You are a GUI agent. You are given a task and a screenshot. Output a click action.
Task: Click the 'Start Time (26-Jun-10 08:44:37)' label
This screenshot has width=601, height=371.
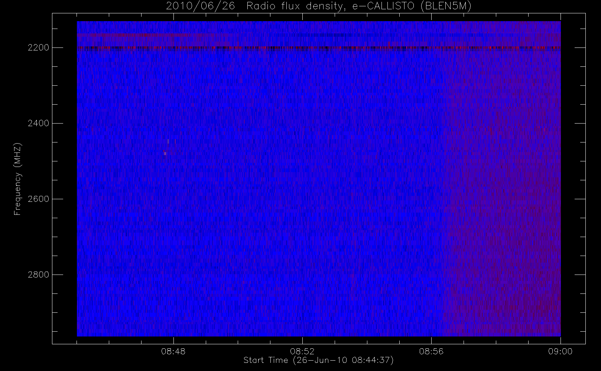pyautogui.click(x=318, y=360)
